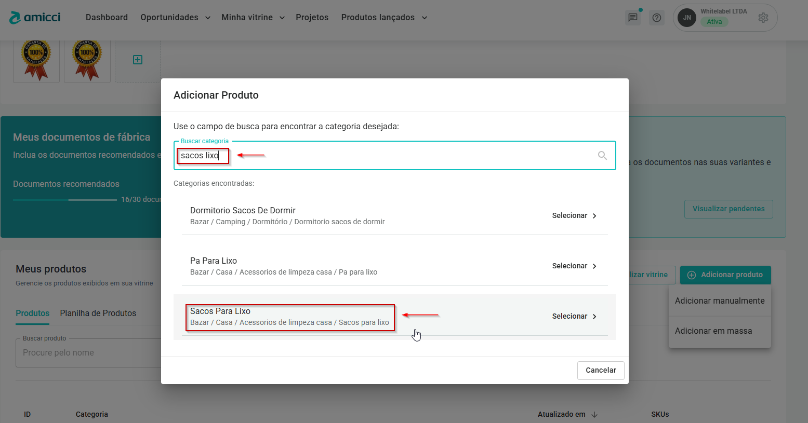808x423 pixels.
Task: Click the add badge plus icon
Action: (138, 60)
